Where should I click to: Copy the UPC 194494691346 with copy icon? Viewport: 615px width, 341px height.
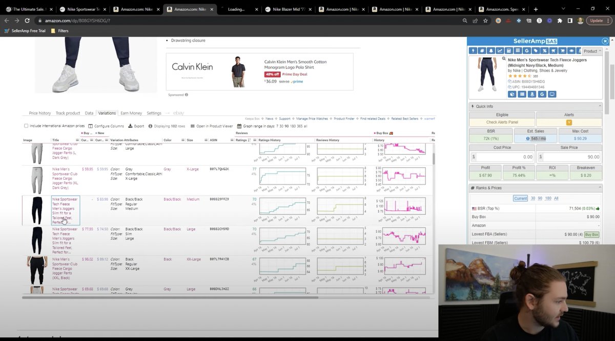[509, 87]
